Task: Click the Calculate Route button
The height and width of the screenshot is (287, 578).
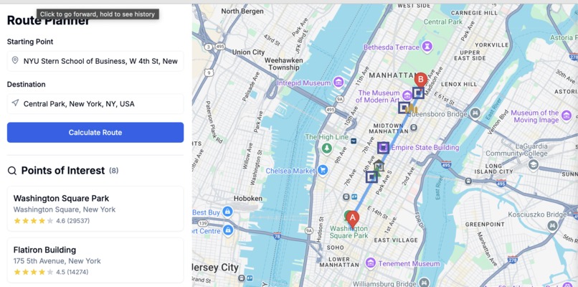Action: click(95, 133)
